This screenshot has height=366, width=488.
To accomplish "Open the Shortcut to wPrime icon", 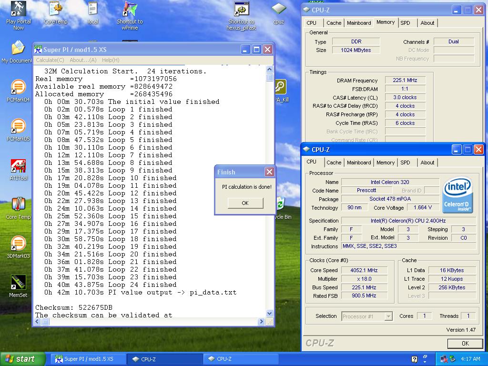I will click(x=130, y=16).
